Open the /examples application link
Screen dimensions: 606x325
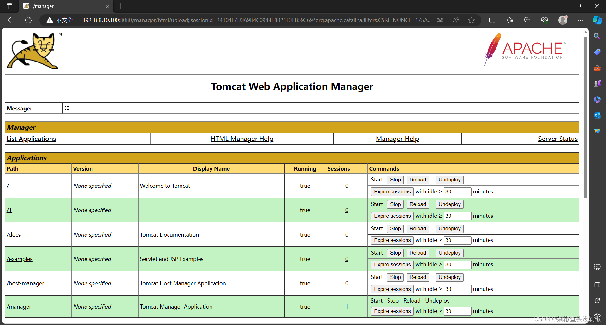pyautogui.click(x=20, y=259)
